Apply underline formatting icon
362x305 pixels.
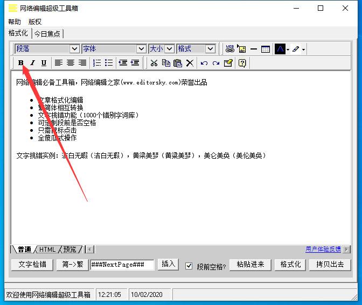[x=44, y=63]
